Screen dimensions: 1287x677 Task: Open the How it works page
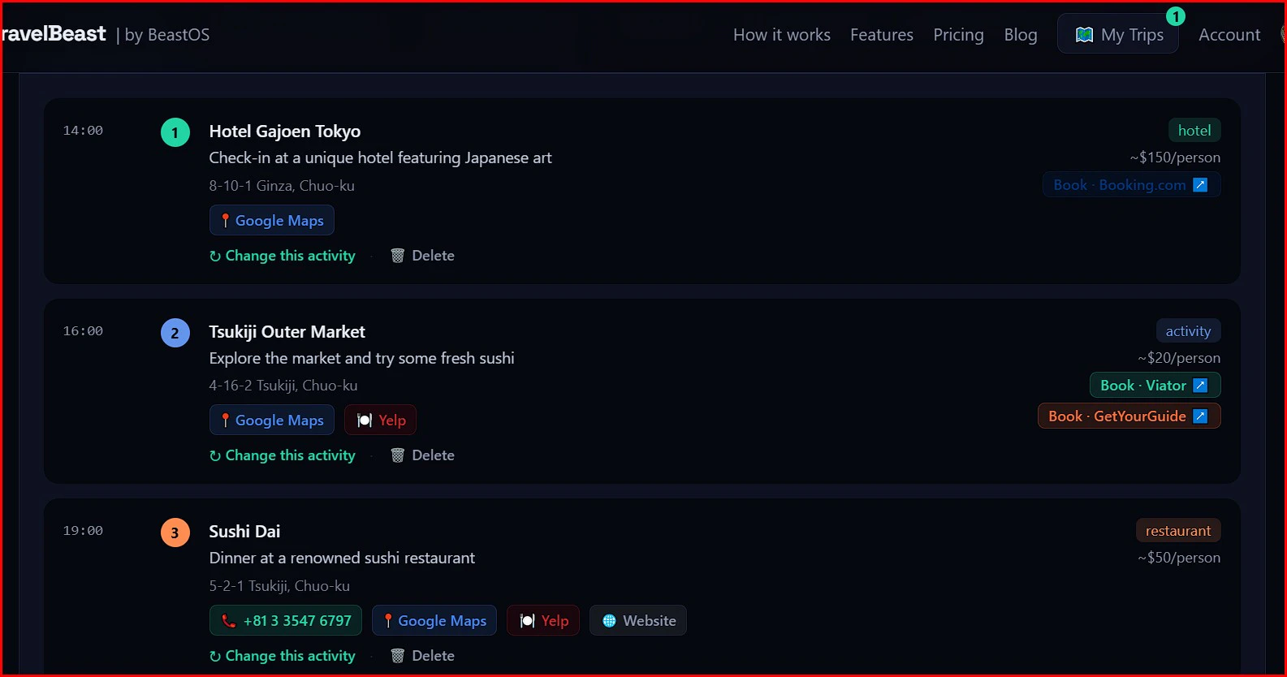pos(781,35)
